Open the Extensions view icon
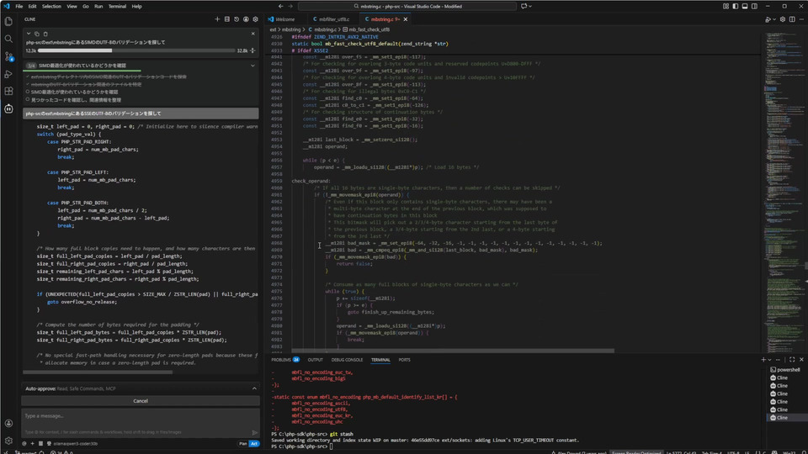 8,91
